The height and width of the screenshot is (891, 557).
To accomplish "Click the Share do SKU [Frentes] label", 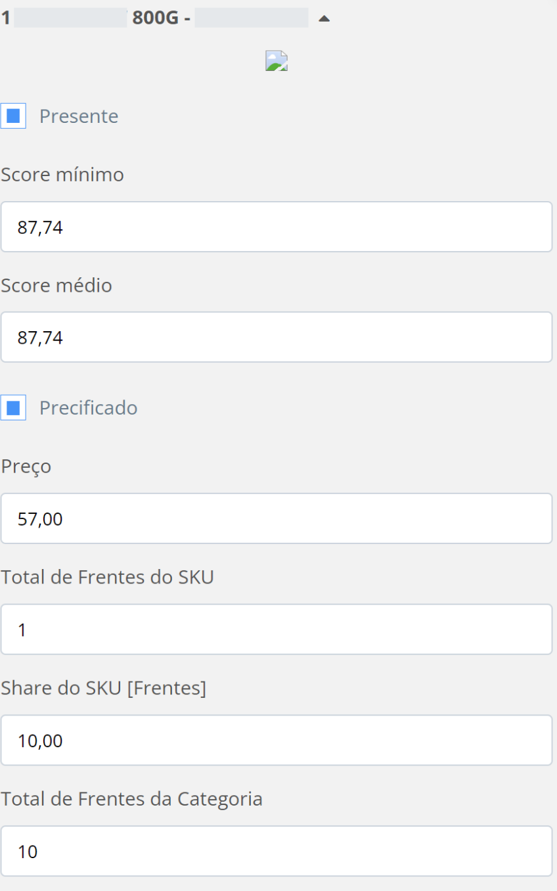I will pos(104,688).
